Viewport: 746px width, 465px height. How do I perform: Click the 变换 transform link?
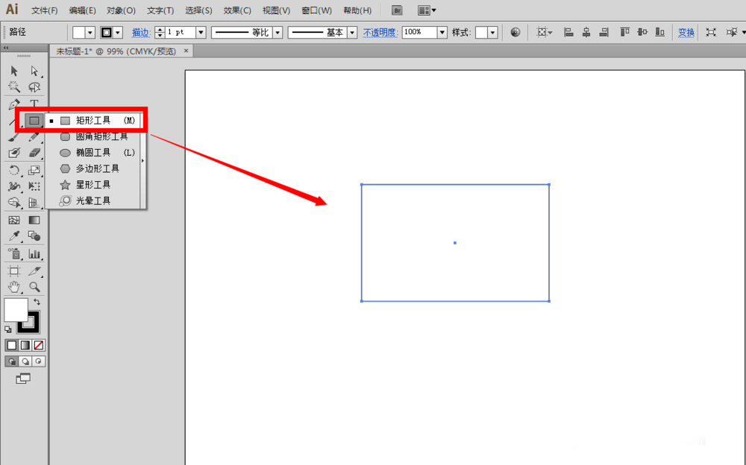pyautogui.click(x=686, y=33)
